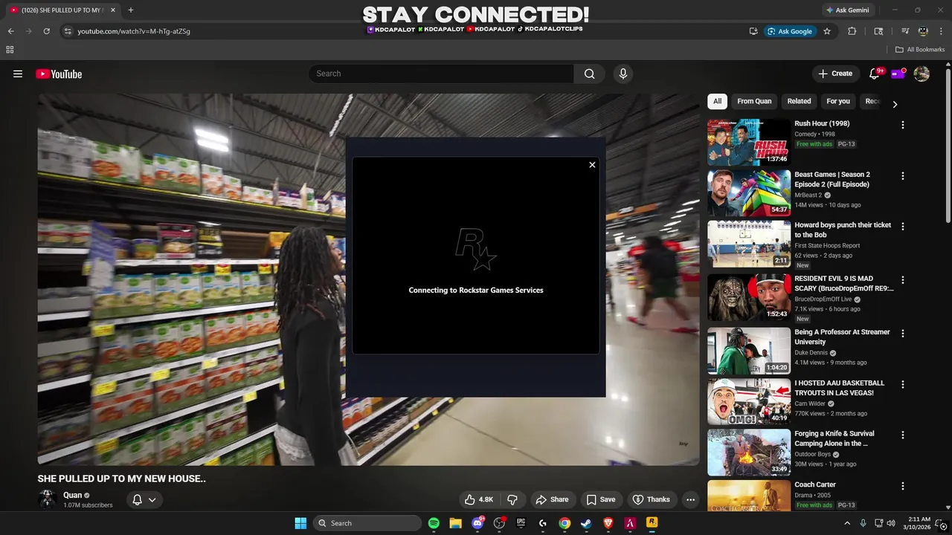This screenshot has height=535, width=952.
Task: Click the Ask Google button
Action: click(x=790, y=31)
